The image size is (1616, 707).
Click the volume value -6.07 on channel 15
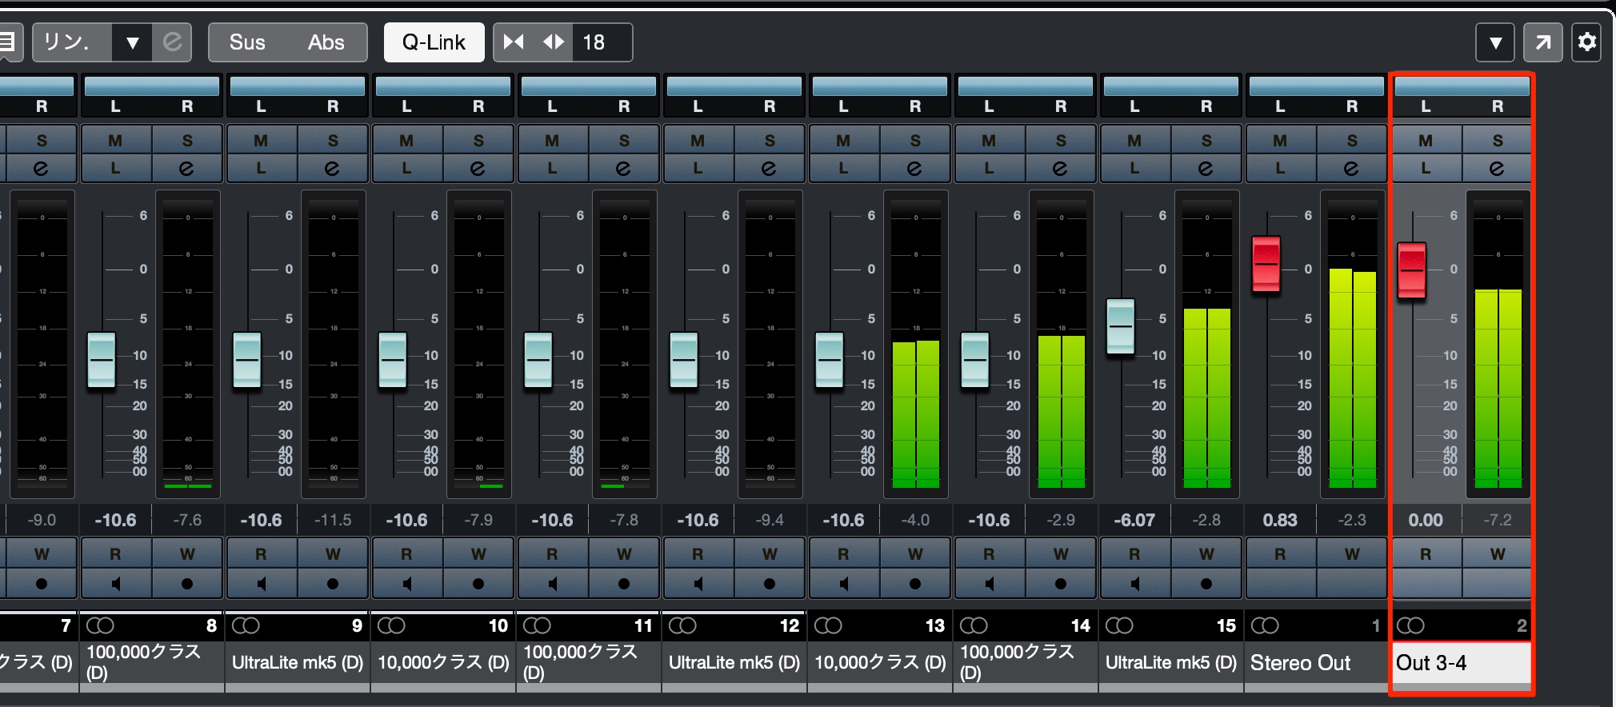1135,520
